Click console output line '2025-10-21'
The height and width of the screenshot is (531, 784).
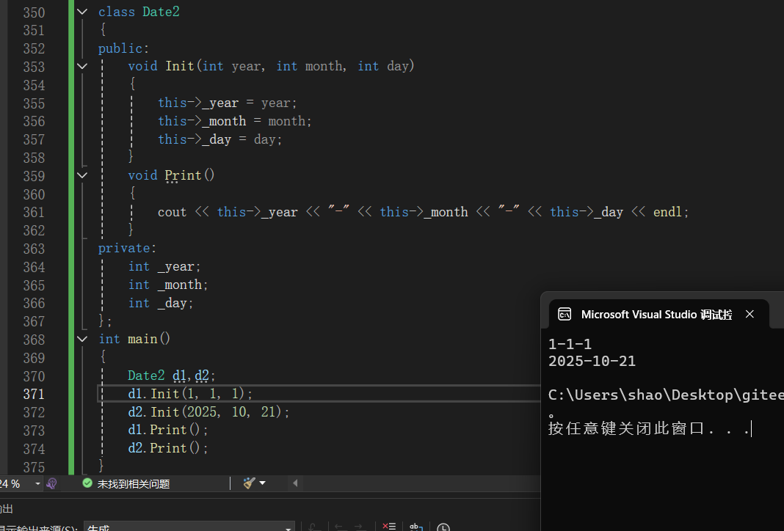coord(592,361)
